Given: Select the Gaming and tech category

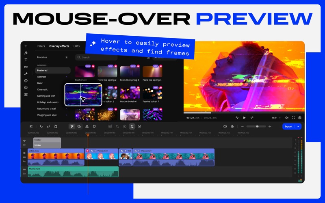Looking at the screenshot, I should coord(46,96).
